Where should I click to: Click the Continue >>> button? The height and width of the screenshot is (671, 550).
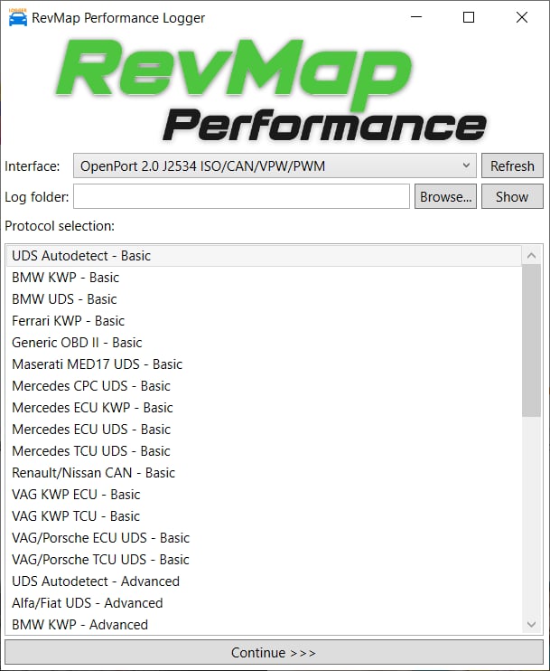tap(274, 653)
